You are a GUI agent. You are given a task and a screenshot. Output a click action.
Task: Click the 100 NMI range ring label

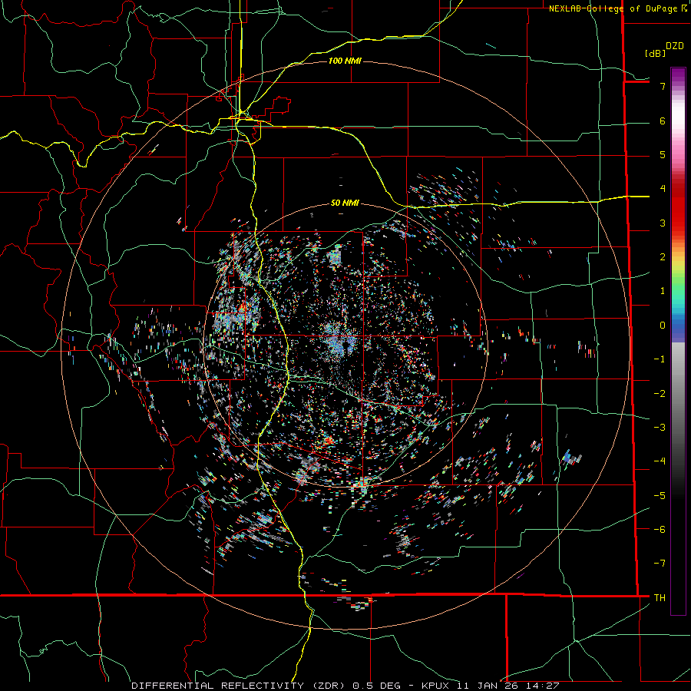click(345, 61)
